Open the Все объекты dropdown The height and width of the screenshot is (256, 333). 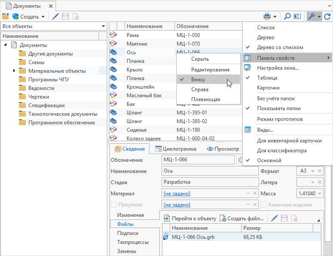point(103,27)
